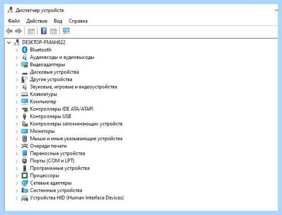Image resolution: width=282 pixels, height=215 pixels.
Task: Click the blue Help question mark icon
Action: coord(44,31)
